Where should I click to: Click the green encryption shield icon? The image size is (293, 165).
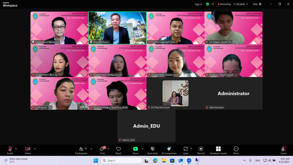(207, 4)
